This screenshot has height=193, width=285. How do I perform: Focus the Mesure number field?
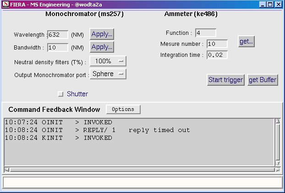click(217, 44)
